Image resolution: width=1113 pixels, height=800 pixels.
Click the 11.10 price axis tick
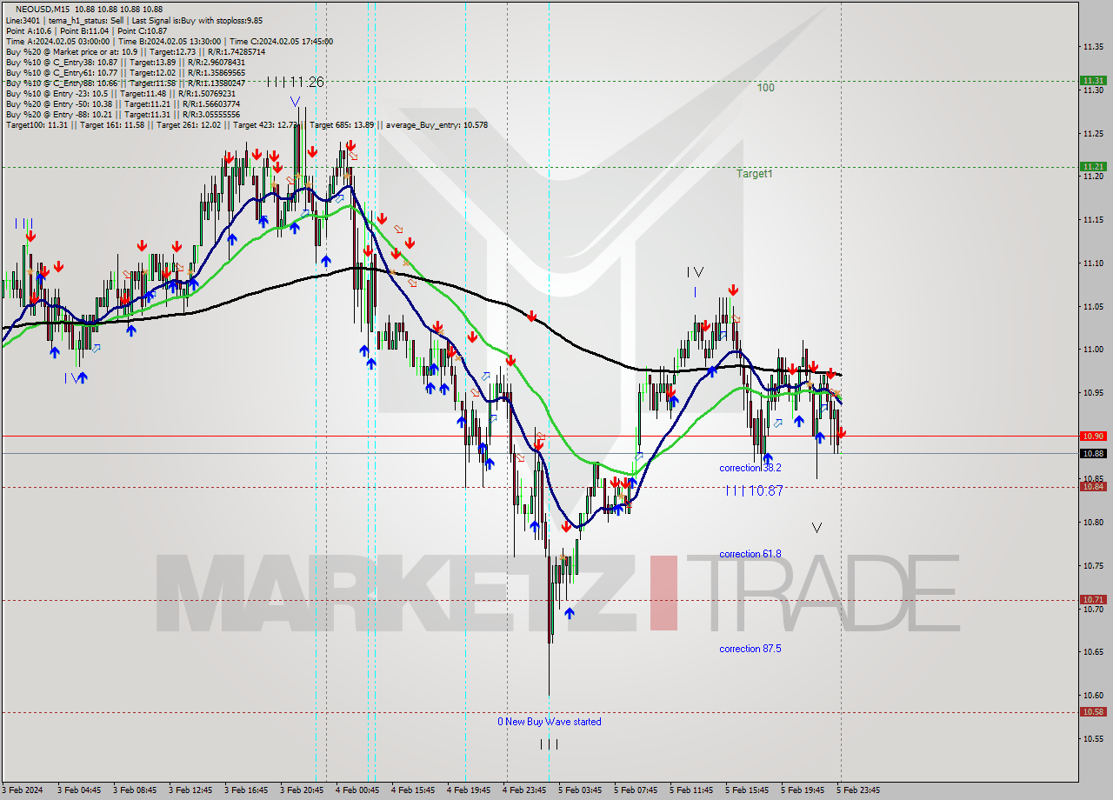[x=1093, y=263]
